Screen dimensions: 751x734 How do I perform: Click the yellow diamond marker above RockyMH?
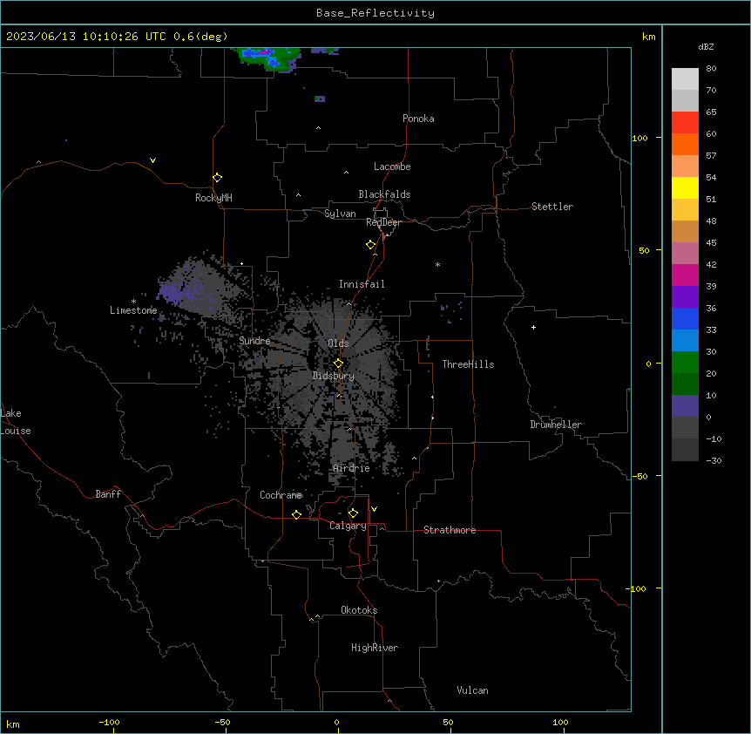click(217, 178)
